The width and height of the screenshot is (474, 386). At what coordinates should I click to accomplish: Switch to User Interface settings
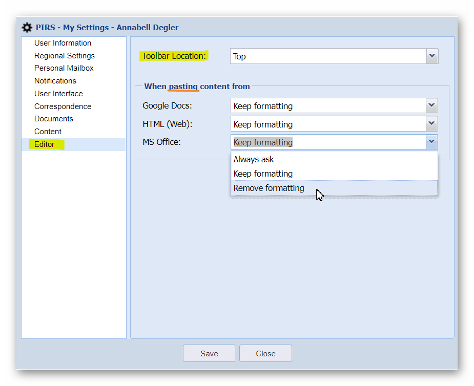58,94
